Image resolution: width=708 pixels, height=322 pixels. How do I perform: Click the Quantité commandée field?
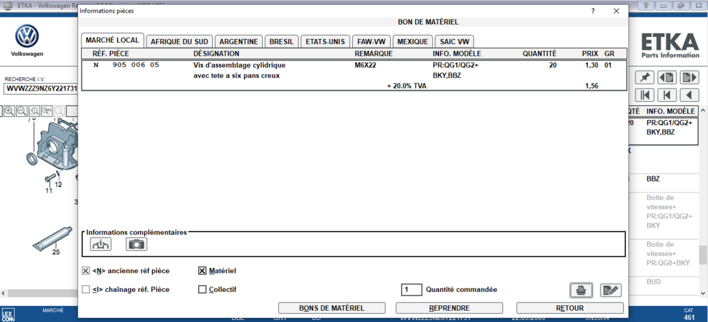pos(411,290)
